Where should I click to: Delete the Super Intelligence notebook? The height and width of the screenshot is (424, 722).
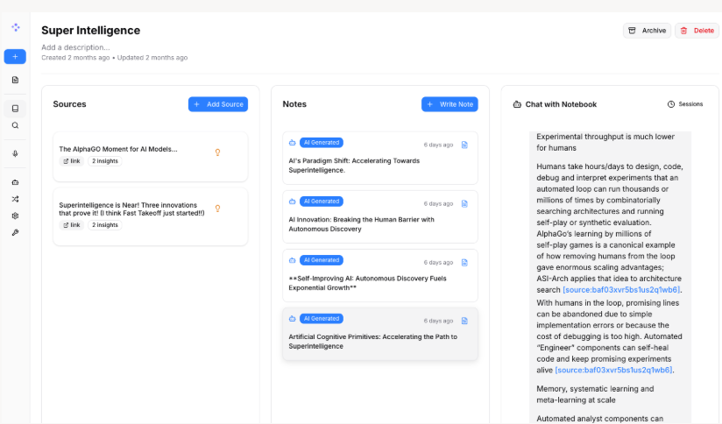(x=697, y=31)
